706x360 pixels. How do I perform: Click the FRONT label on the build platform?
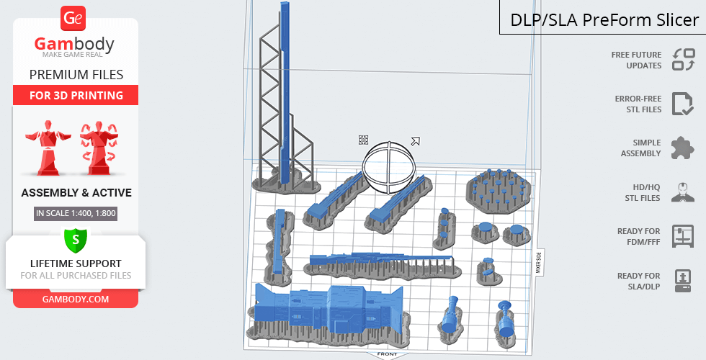click(387, 354)
